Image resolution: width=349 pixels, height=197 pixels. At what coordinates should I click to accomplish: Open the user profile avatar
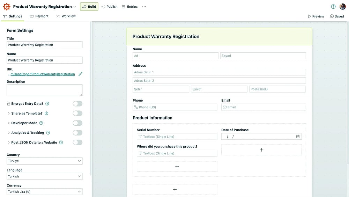tap(343, 7)
